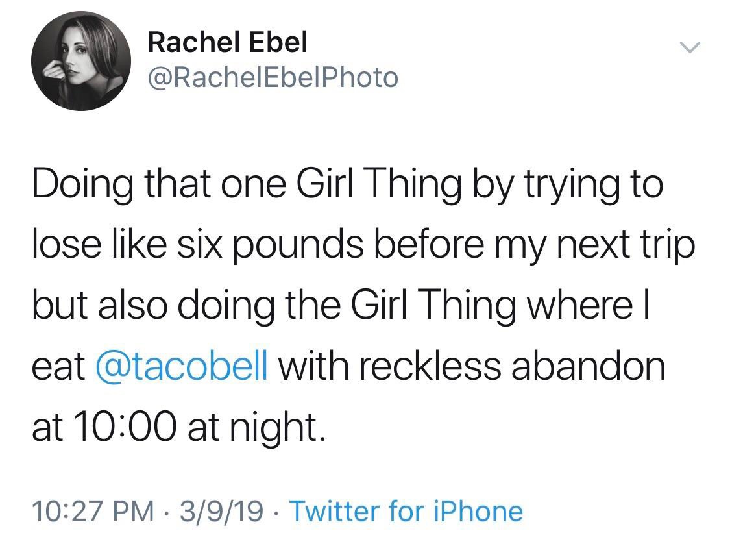Click the closing words "at night."

[255, 427]
